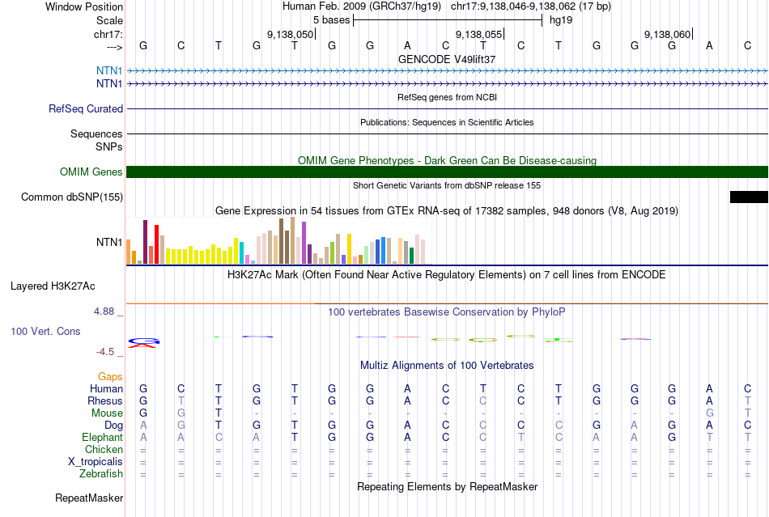Open the GENCODE V49lift37 track title
This screenshot has width=769, height=517.
[447, 59]
